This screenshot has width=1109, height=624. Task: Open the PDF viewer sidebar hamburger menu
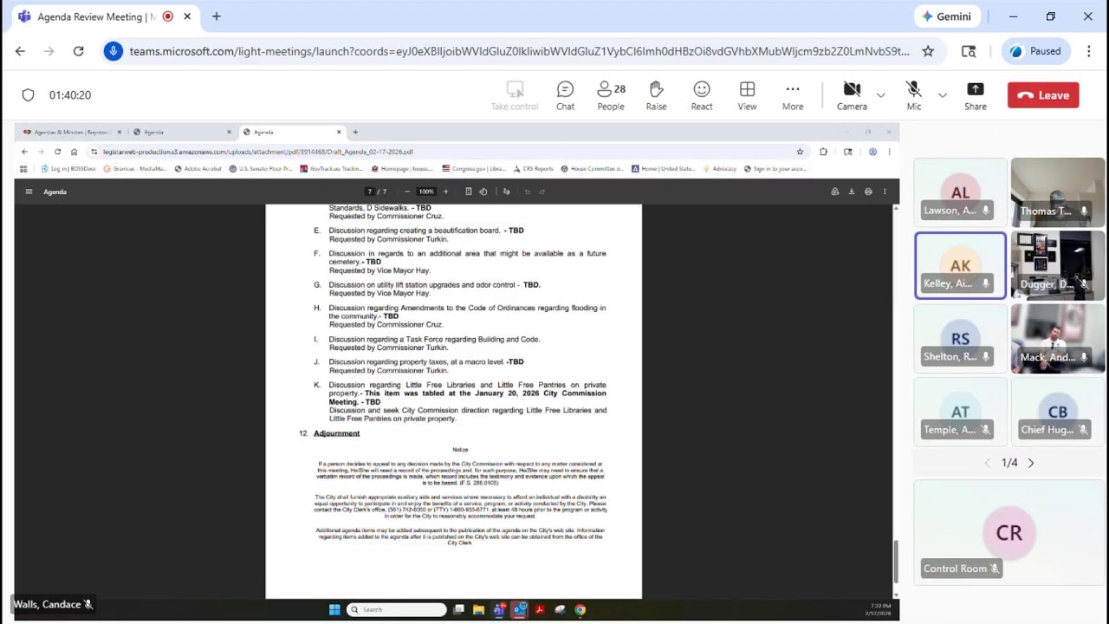tap(29, 192)
